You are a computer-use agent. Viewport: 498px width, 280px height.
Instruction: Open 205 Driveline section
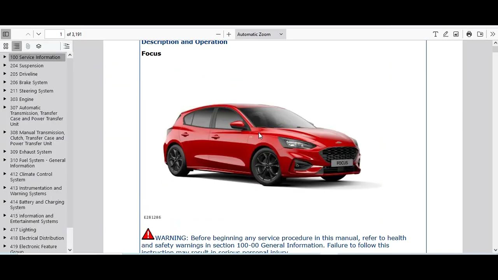coord(24,74)
